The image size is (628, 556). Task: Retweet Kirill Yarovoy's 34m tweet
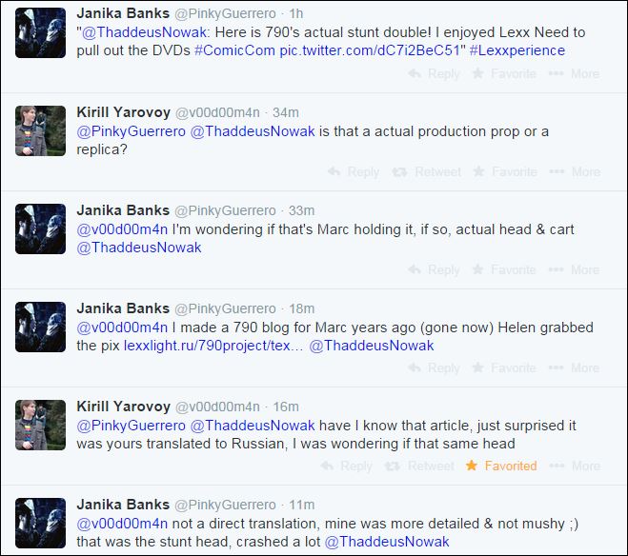[427, 172]
